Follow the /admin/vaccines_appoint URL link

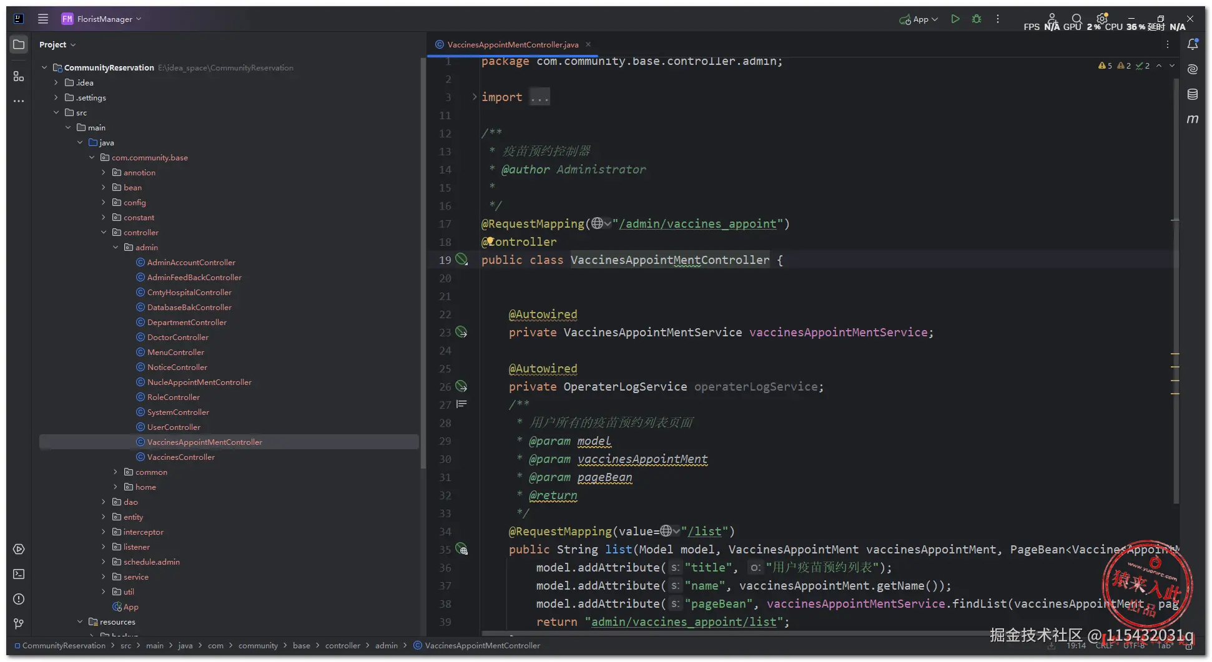[697, 223]
